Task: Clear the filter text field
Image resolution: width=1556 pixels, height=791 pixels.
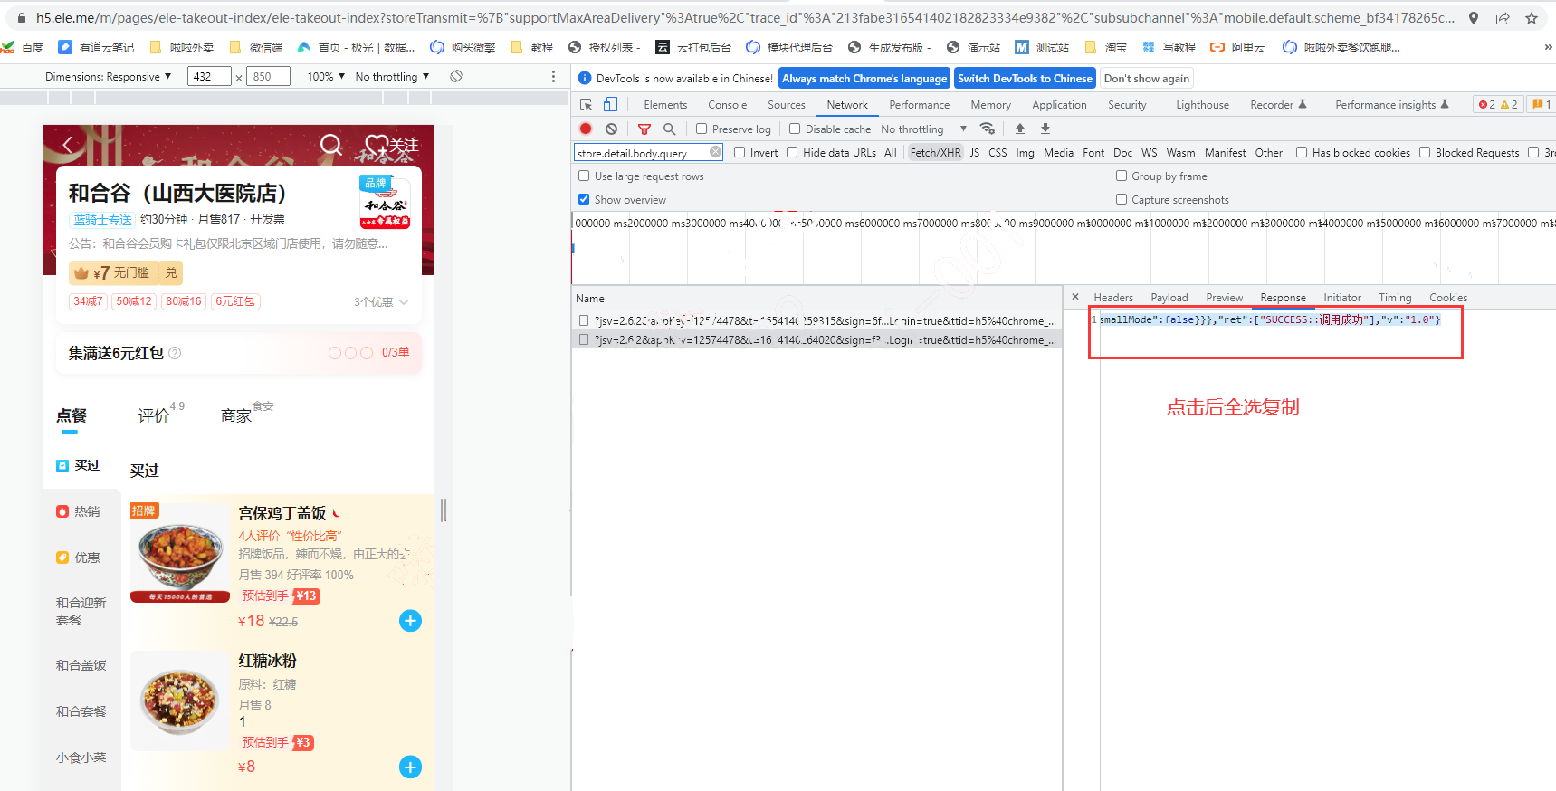Action: [x=715, y=152]
